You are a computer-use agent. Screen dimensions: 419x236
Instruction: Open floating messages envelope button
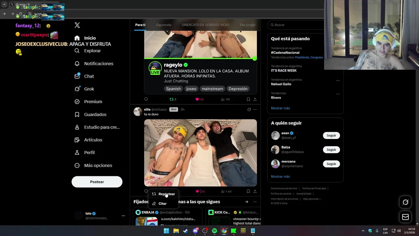tap(405, 217)
